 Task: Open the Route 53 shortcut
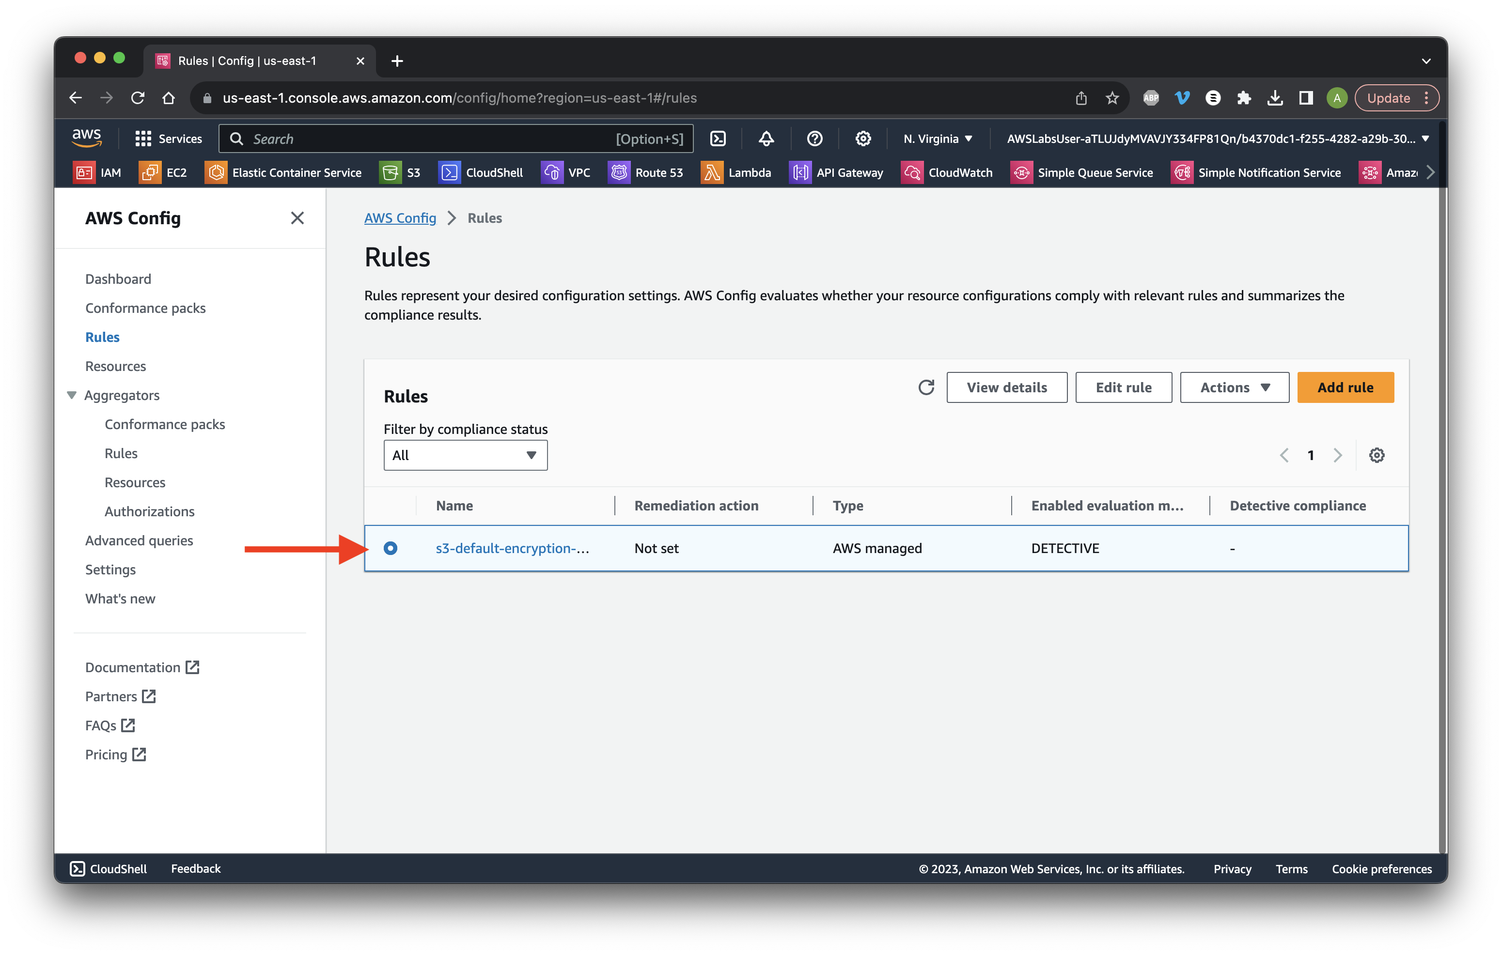pyautogui.click(x=646, y=173)
